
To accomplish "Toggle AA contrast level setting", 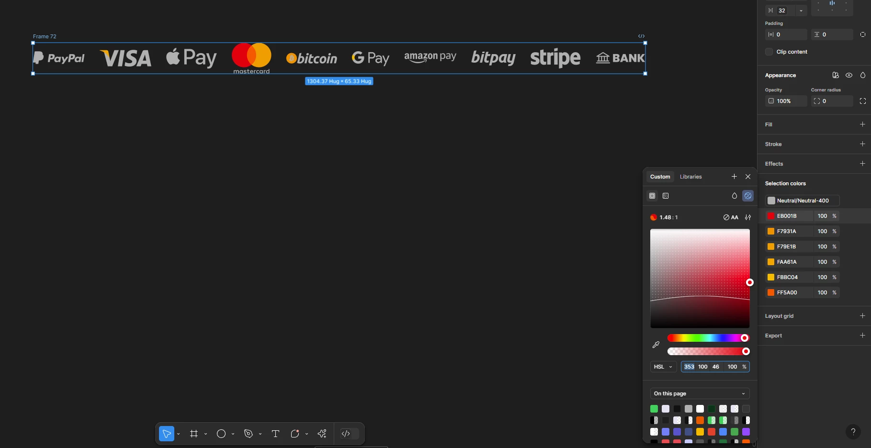I will click(731, 217).
